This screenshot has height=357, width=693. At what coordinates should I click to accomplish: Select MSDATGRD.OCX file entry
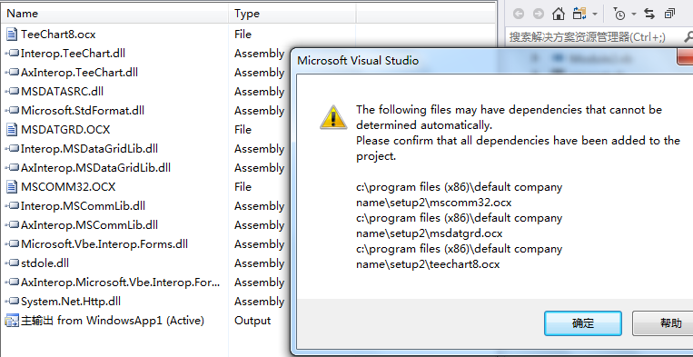(65, 130)
